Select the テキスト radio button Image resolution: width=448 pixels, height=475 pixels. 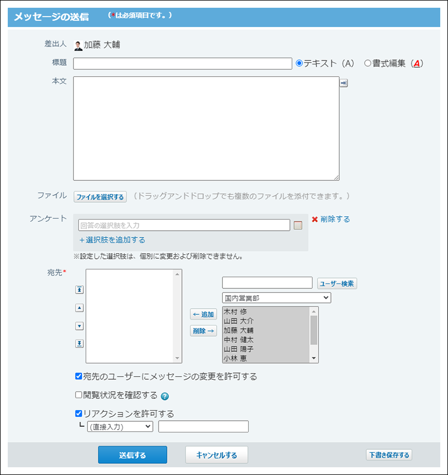coord(299,63)
